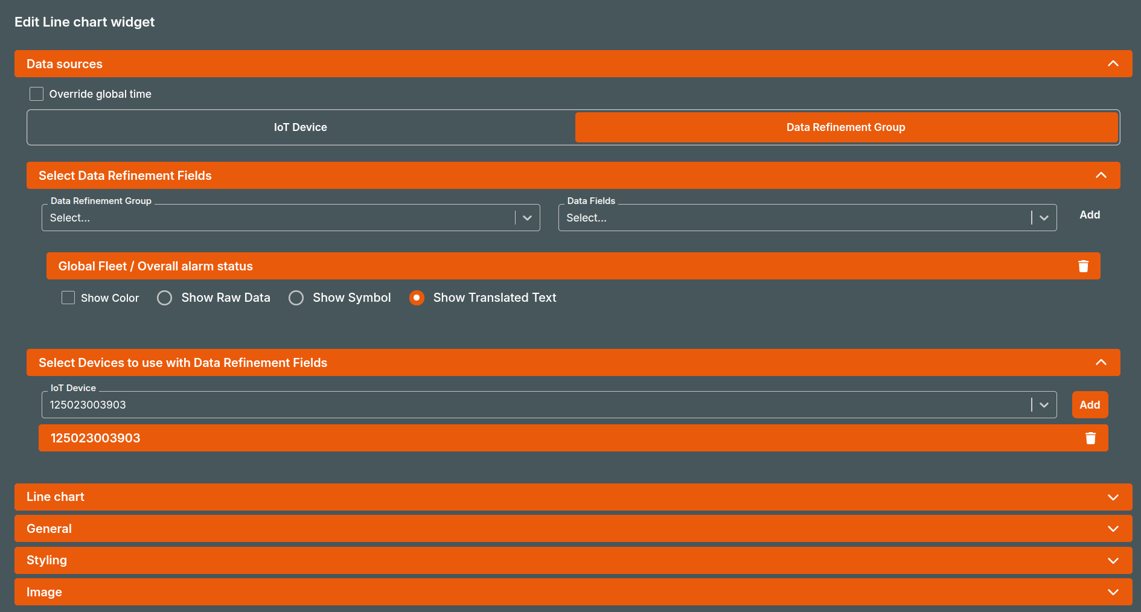Screen dimensions: 1141x612
Task: Remove device 125023003903 with the trash icon
Action: click(1090, 438)
